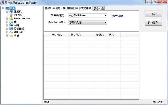Maximize the 照片批量改名 window
Image resolution: width=168 pixels, height=105 pixels.
(x=154, y=2)
